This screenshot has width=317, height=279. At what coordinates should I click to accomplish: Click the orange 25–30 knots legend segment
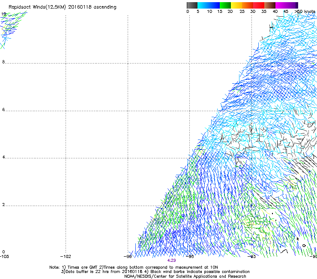click(248, 5)
